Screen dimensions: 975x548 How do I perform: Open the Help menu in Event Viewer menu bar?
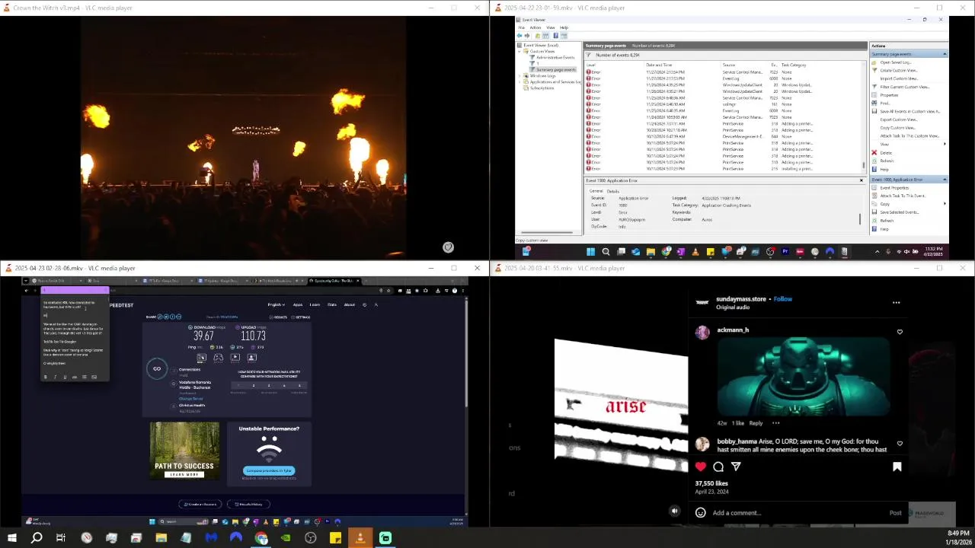tap(564, 27)
